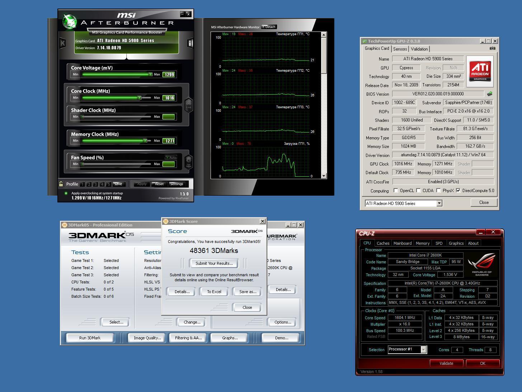The image size is (522, 392).
Task: Click the Kombustor K icon in Afterburner
Action: [62, 43]
